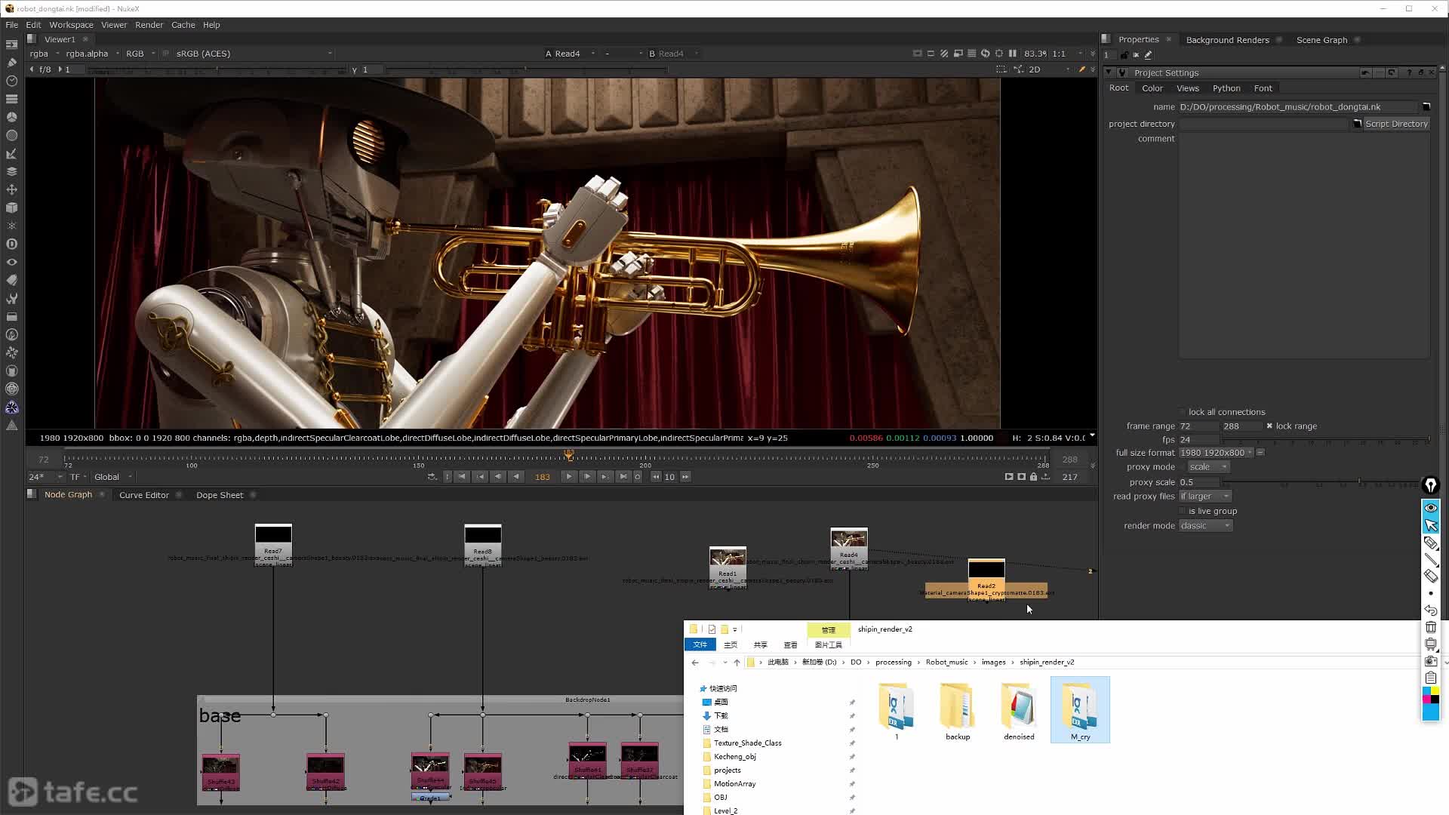
Task: Select the M_cry folder in Explorer window
Action: point(1080,710)
